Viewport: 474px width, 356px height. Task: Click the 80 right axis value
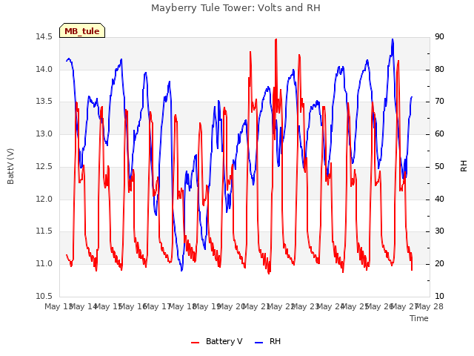pos(439,69)
